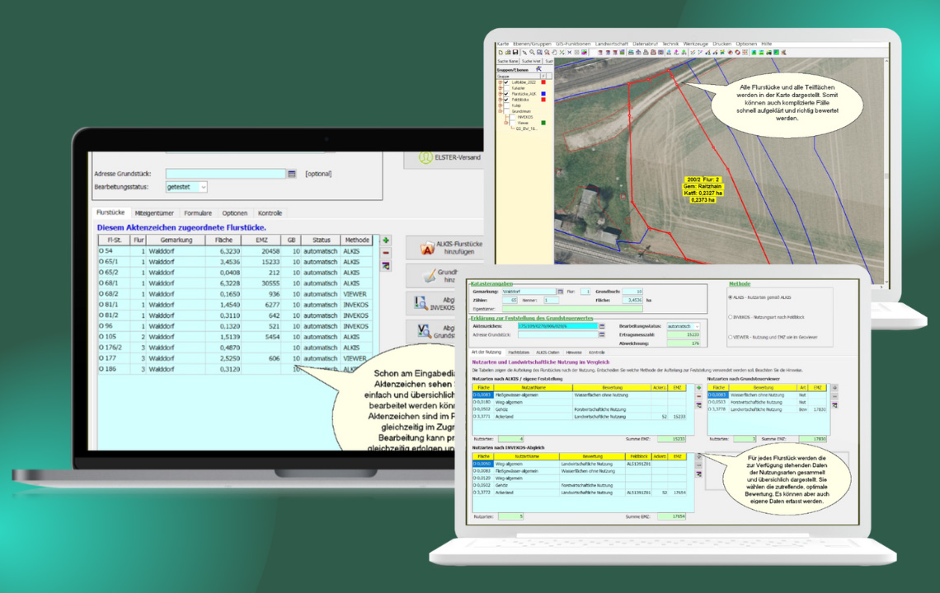Select the pan hand tool in GIS toolbar
Viewport: 940px width, 593px height.
(x=555, y=53)
